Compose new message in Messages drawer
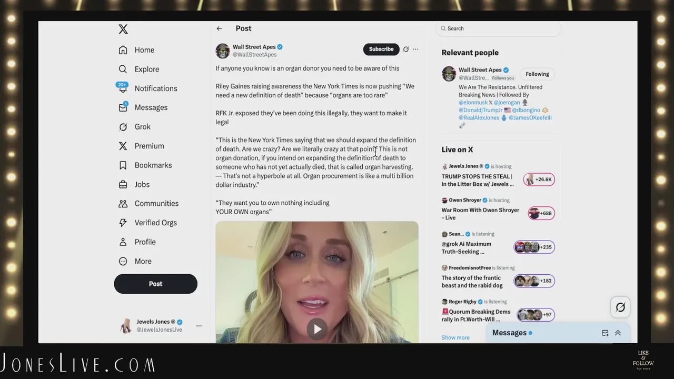The height and width of the screenshot is (379, 674). click(605, 333)
